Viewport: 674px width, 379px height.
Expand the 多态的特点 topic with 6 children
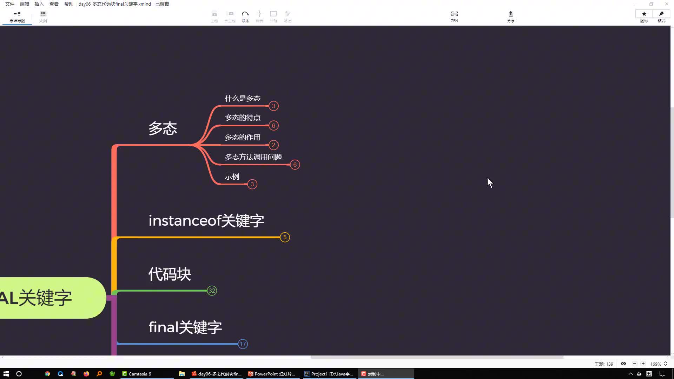click(x=273, y=126)
